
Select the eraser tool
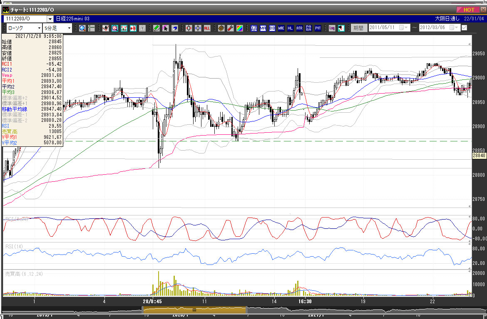(x=174, y=28)
